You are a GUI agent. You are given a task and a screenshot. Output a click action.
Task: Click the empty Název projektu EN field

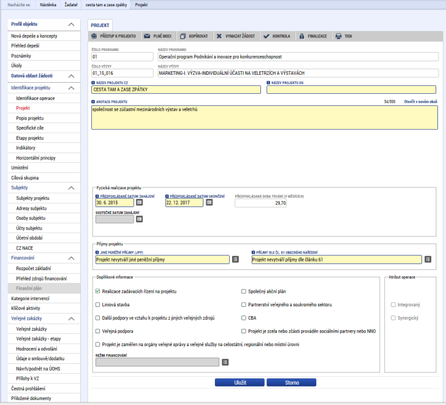pos(351,89)
